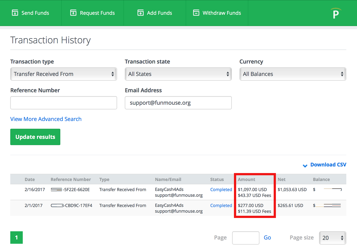The height and width of the screenshot is (248, 357).
Task: Click the Download CSV link
Action: point(328,165)
